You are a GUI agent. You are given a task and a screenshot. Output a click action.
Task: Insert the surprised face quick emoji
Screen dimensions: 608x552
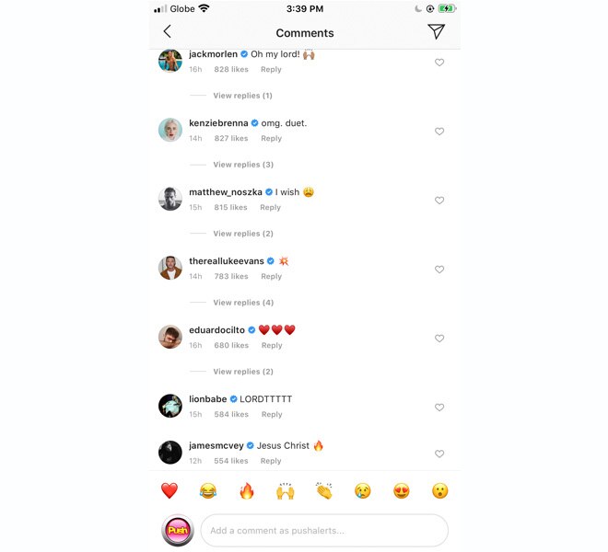(x=440, y=490)
